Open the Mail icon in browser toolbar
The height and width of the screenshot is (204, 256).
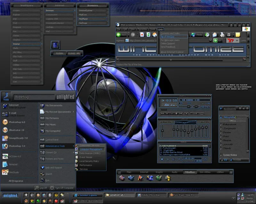click(214, 34)
